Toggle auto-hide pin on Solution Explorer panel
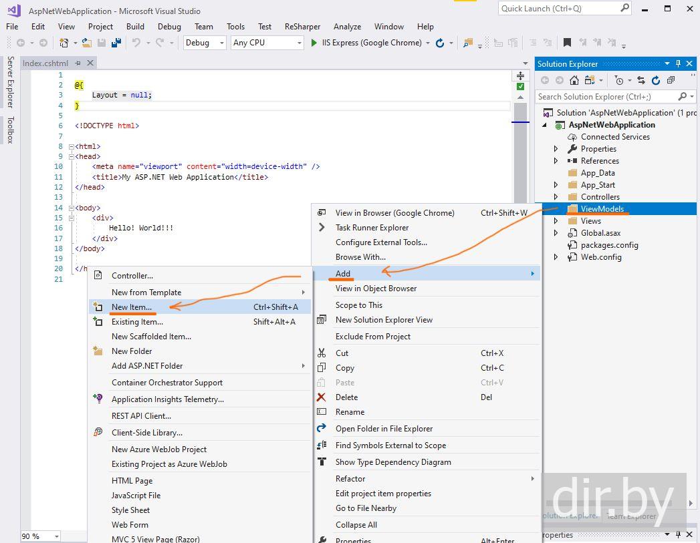Image resolution: width=700 pixels, height=543 pixels. pos(677,64)
